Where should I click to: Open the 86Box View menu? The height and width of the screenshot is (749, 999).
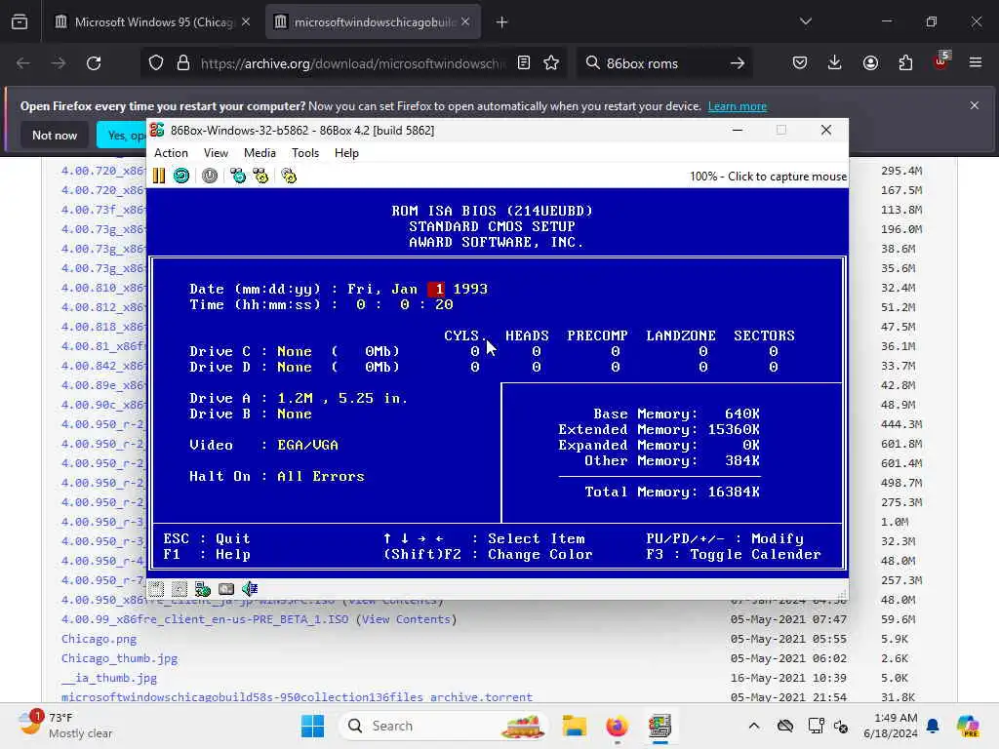click(216, 153)
